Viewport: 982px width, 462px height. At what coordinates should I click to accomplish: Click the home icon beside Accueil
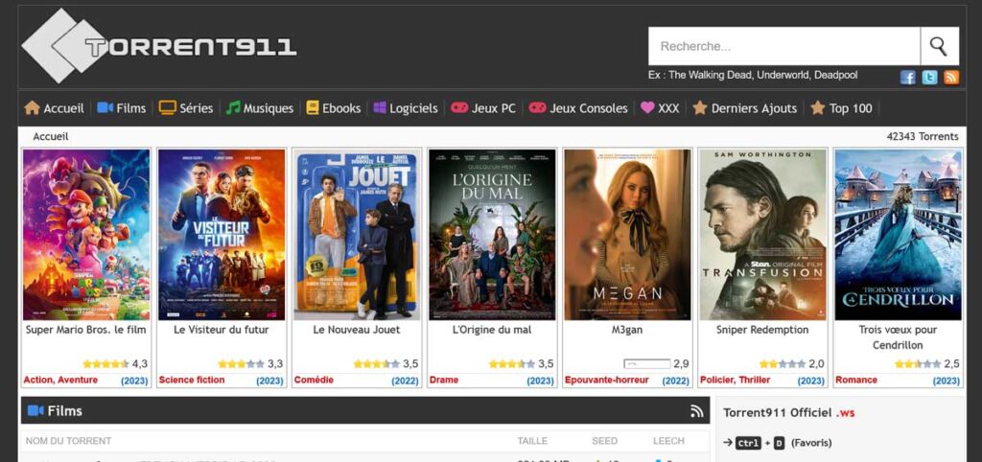32,107
